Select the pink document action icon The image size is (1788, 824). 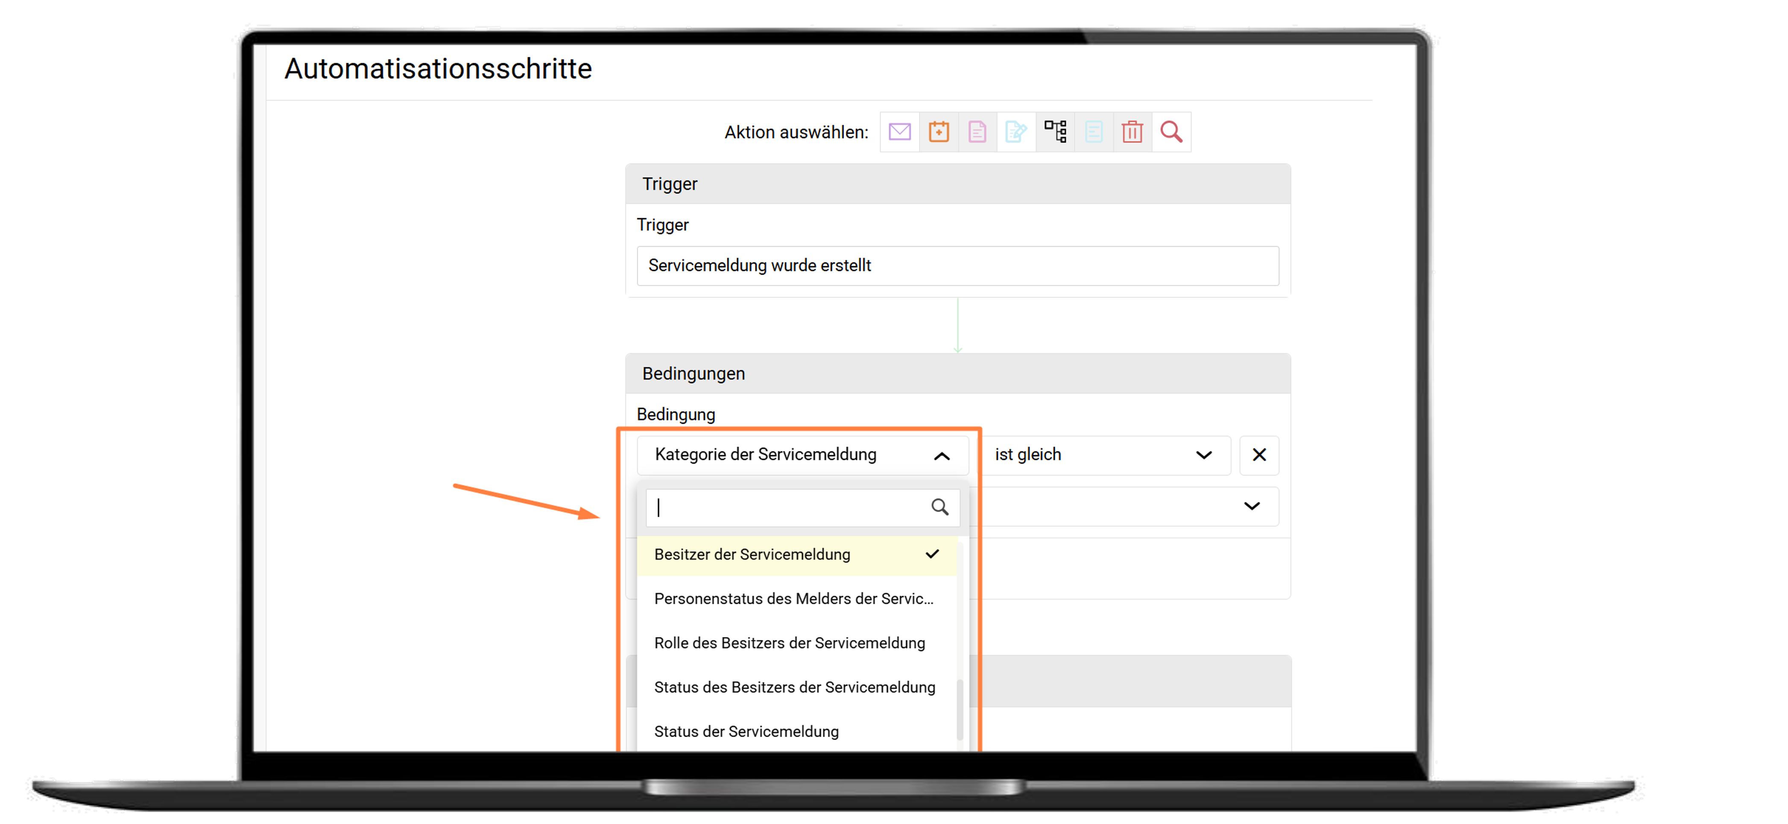click(977, 132)
